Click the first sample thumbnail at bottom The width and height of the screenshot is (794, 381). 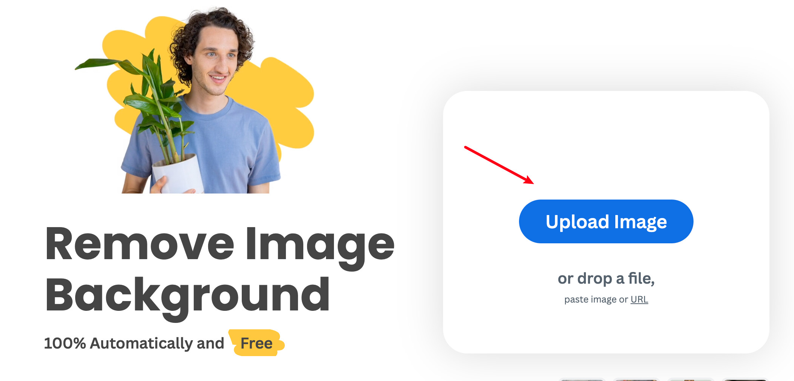[x=582, y=379]
